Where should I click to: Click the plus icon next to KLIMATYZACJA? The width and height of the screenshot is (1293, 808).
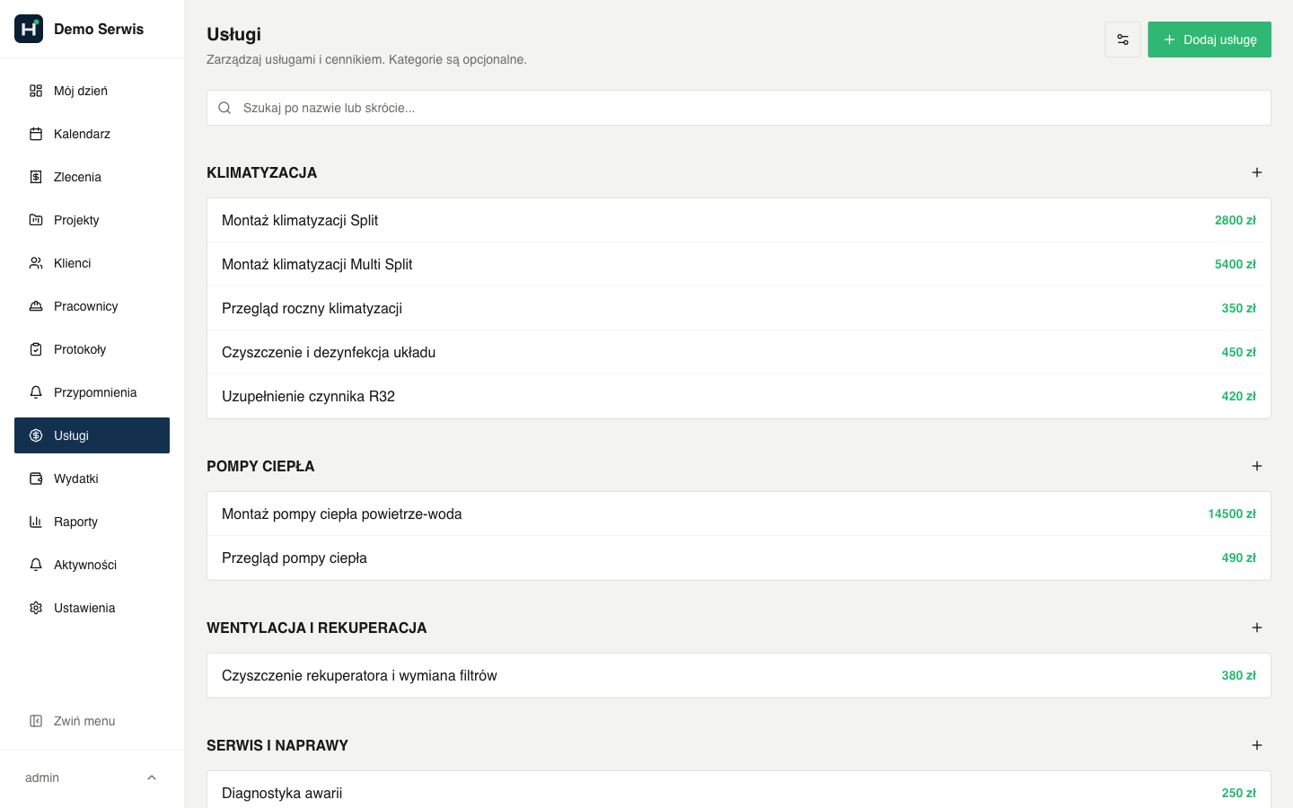(x=1257, y=172)
